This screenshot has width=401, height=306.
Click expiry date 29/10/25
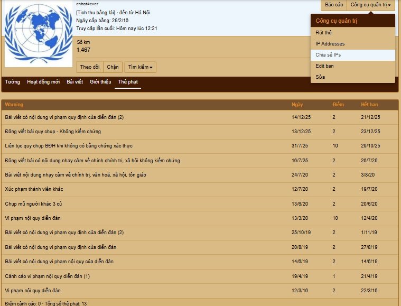point(370,146)
